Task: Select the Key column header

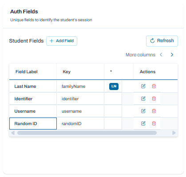Action: coord(80,72)
